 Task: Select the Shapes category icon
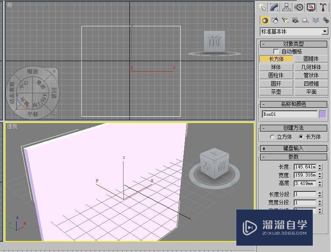click(x=275, y=20)
